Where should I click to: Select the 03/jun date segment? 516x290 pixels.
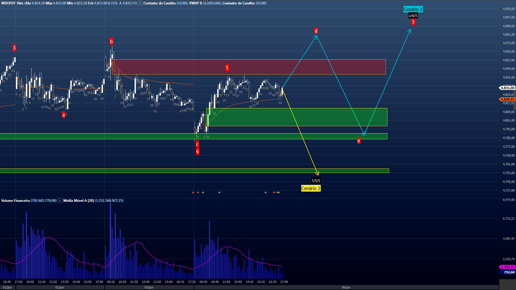(149, 287)
